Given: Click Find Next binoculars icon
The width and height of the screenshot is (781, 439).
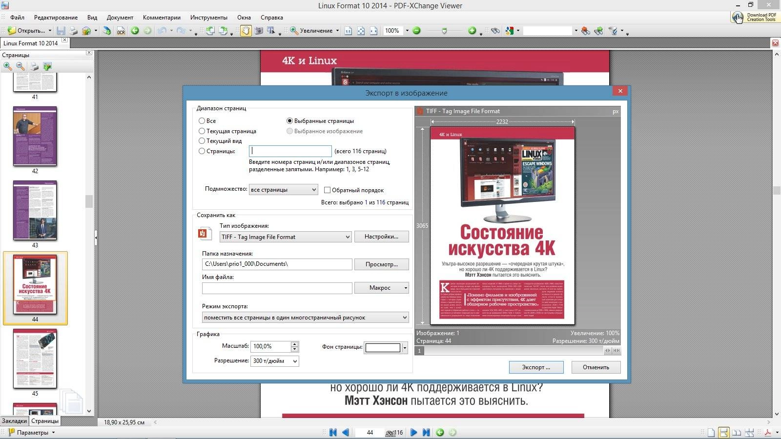Looking at the screenshot, I should 598,31.
